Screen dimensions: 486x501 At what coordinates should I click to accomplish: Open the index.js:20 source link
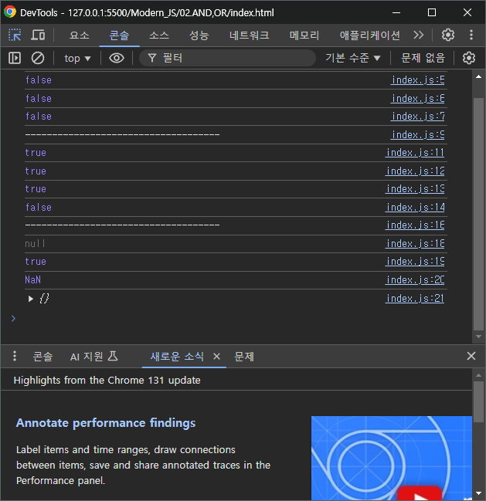415,280
